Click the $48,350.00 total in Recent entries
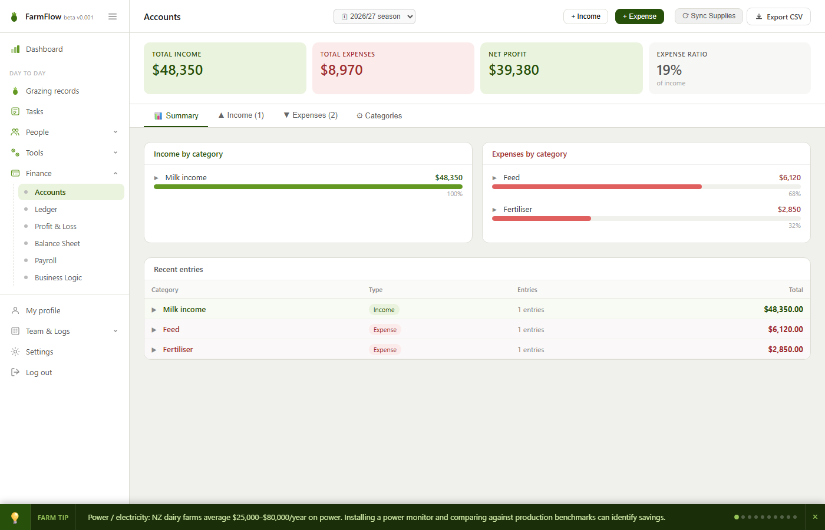The image size is (825, 530). pos(783,309)
